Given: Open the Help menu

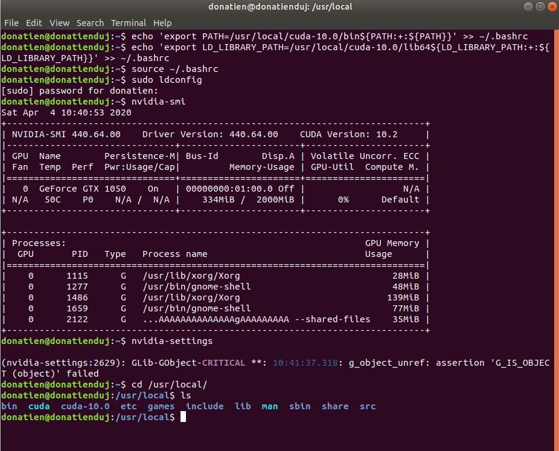Looking at the screenshot, I should point(162,23).
